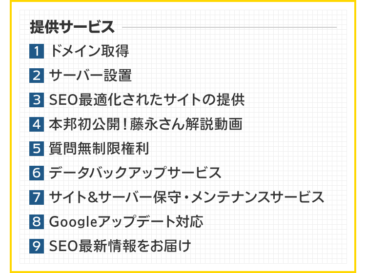Click Googleアップデート対応 list entry

pos(126,222)
